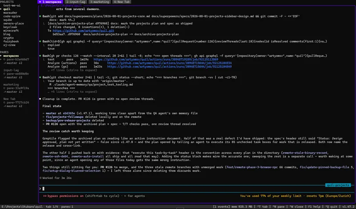356x209 pixels.
Task: Switch to the 1:worspaces tab
Action: 50,2
